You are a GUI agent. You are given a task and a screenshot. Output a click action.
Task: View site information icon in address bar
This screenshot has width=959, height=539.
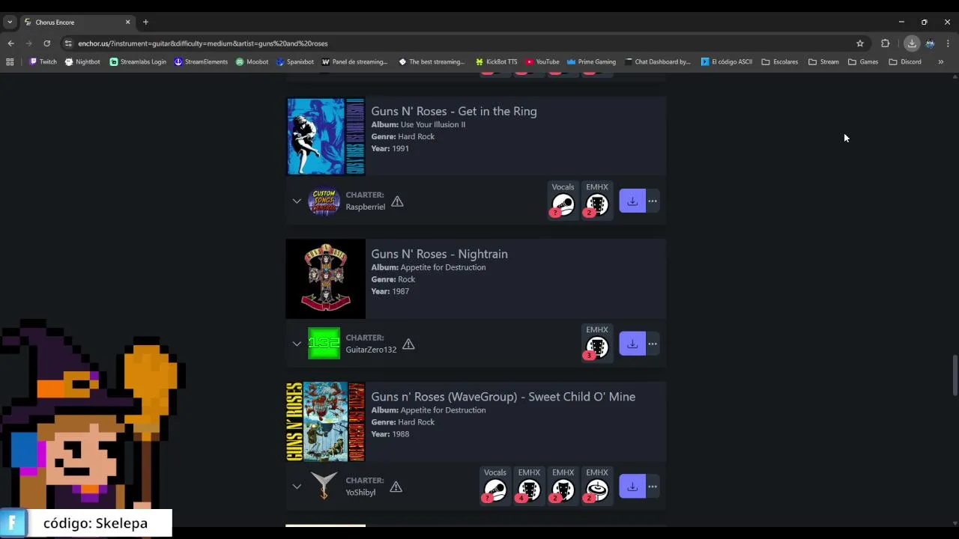pyautogui.click(x=68, y=43)
